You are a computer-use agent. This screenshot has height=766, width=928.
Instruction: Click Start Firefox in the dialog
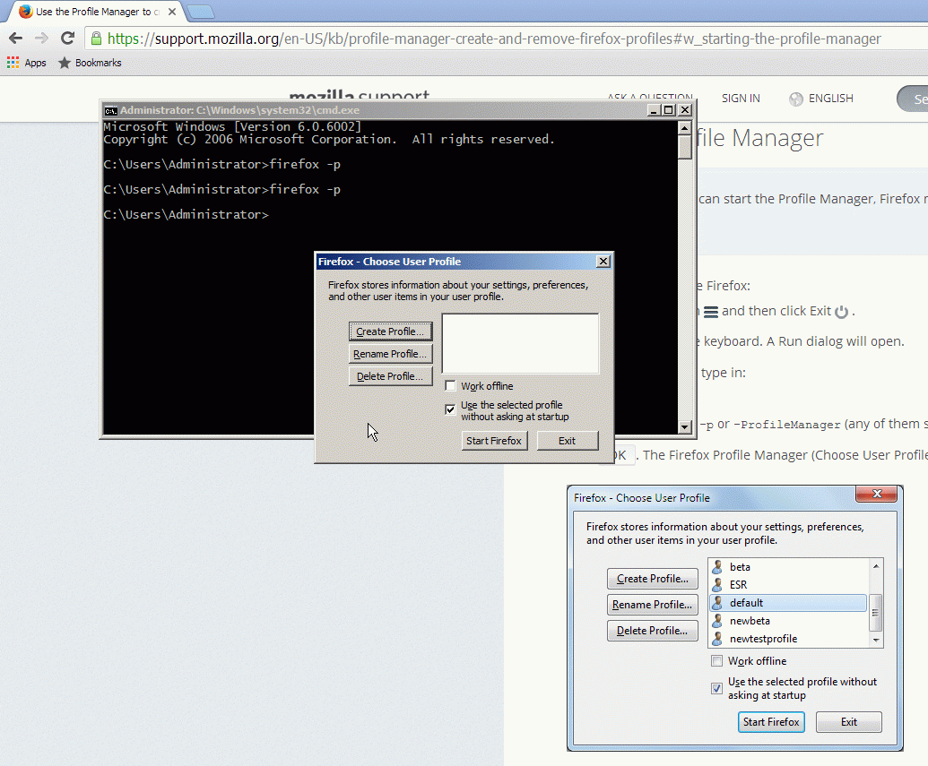click(494, 441)
